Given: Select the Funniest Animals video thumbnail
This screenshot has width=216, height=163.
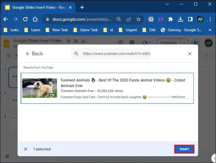Looking at the screenshot, I should (x=40, y=88).
